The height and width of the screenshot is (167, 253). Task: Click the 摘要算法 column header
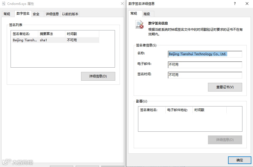(x=52, y=34)
